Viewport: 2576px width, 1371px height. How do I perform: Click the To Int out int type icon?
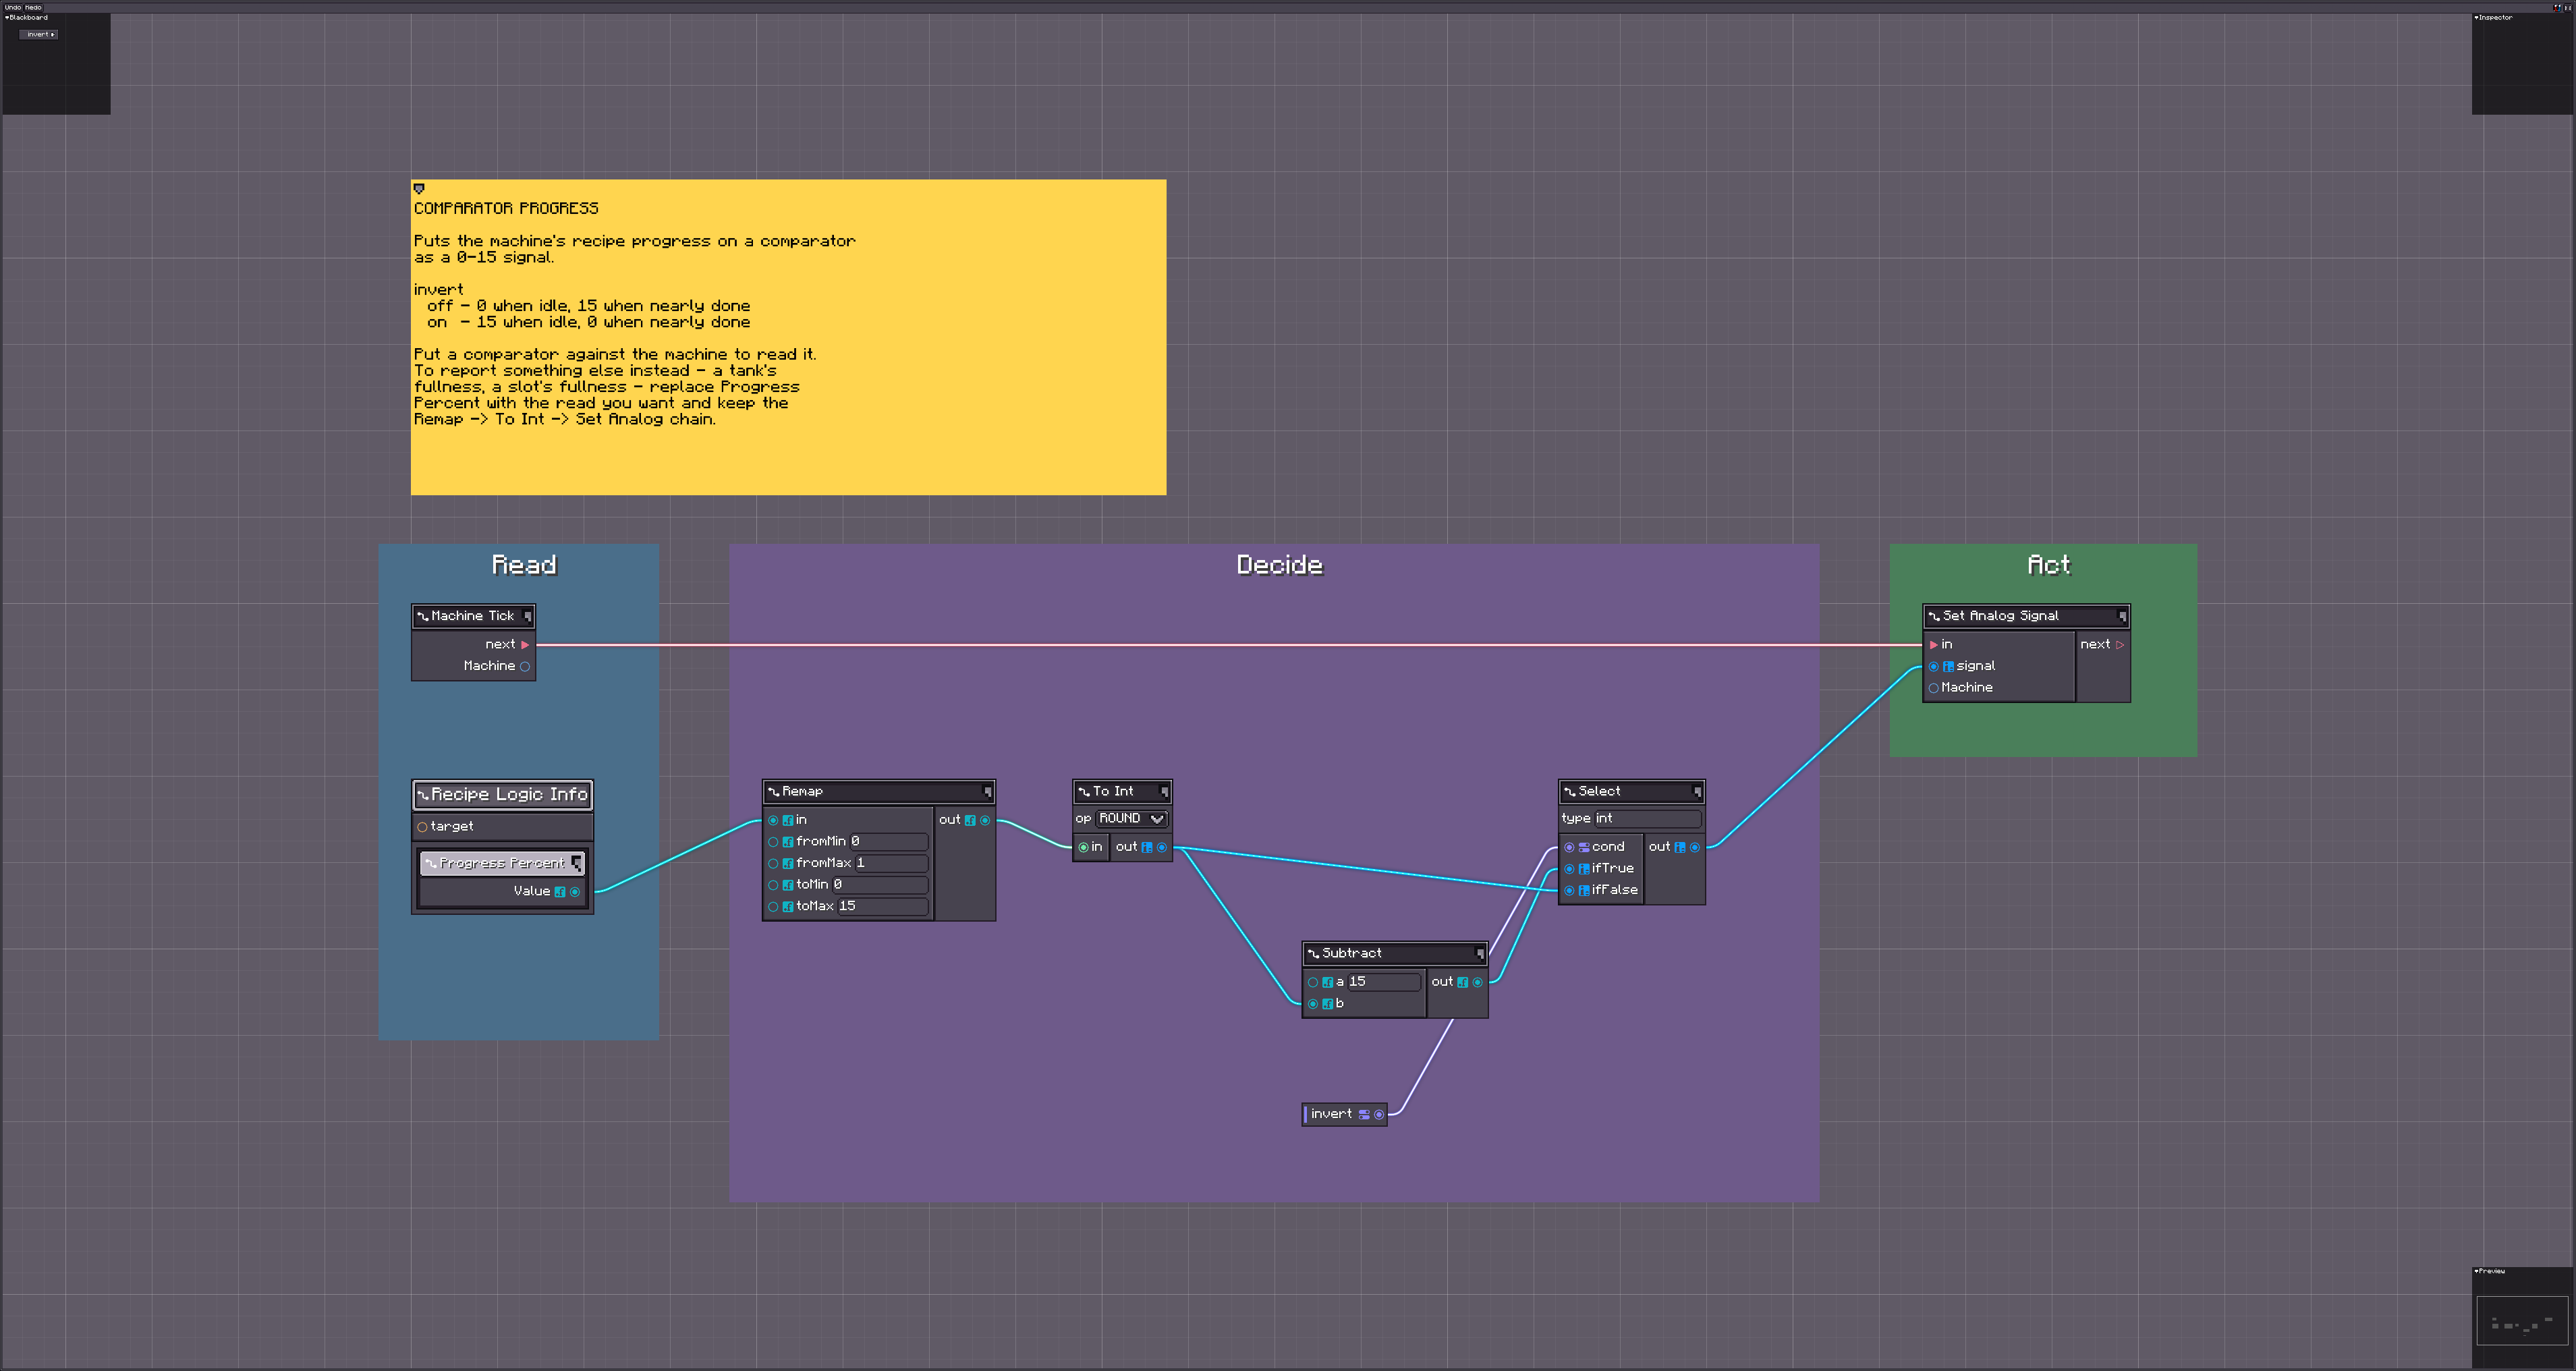point(1147,848)
